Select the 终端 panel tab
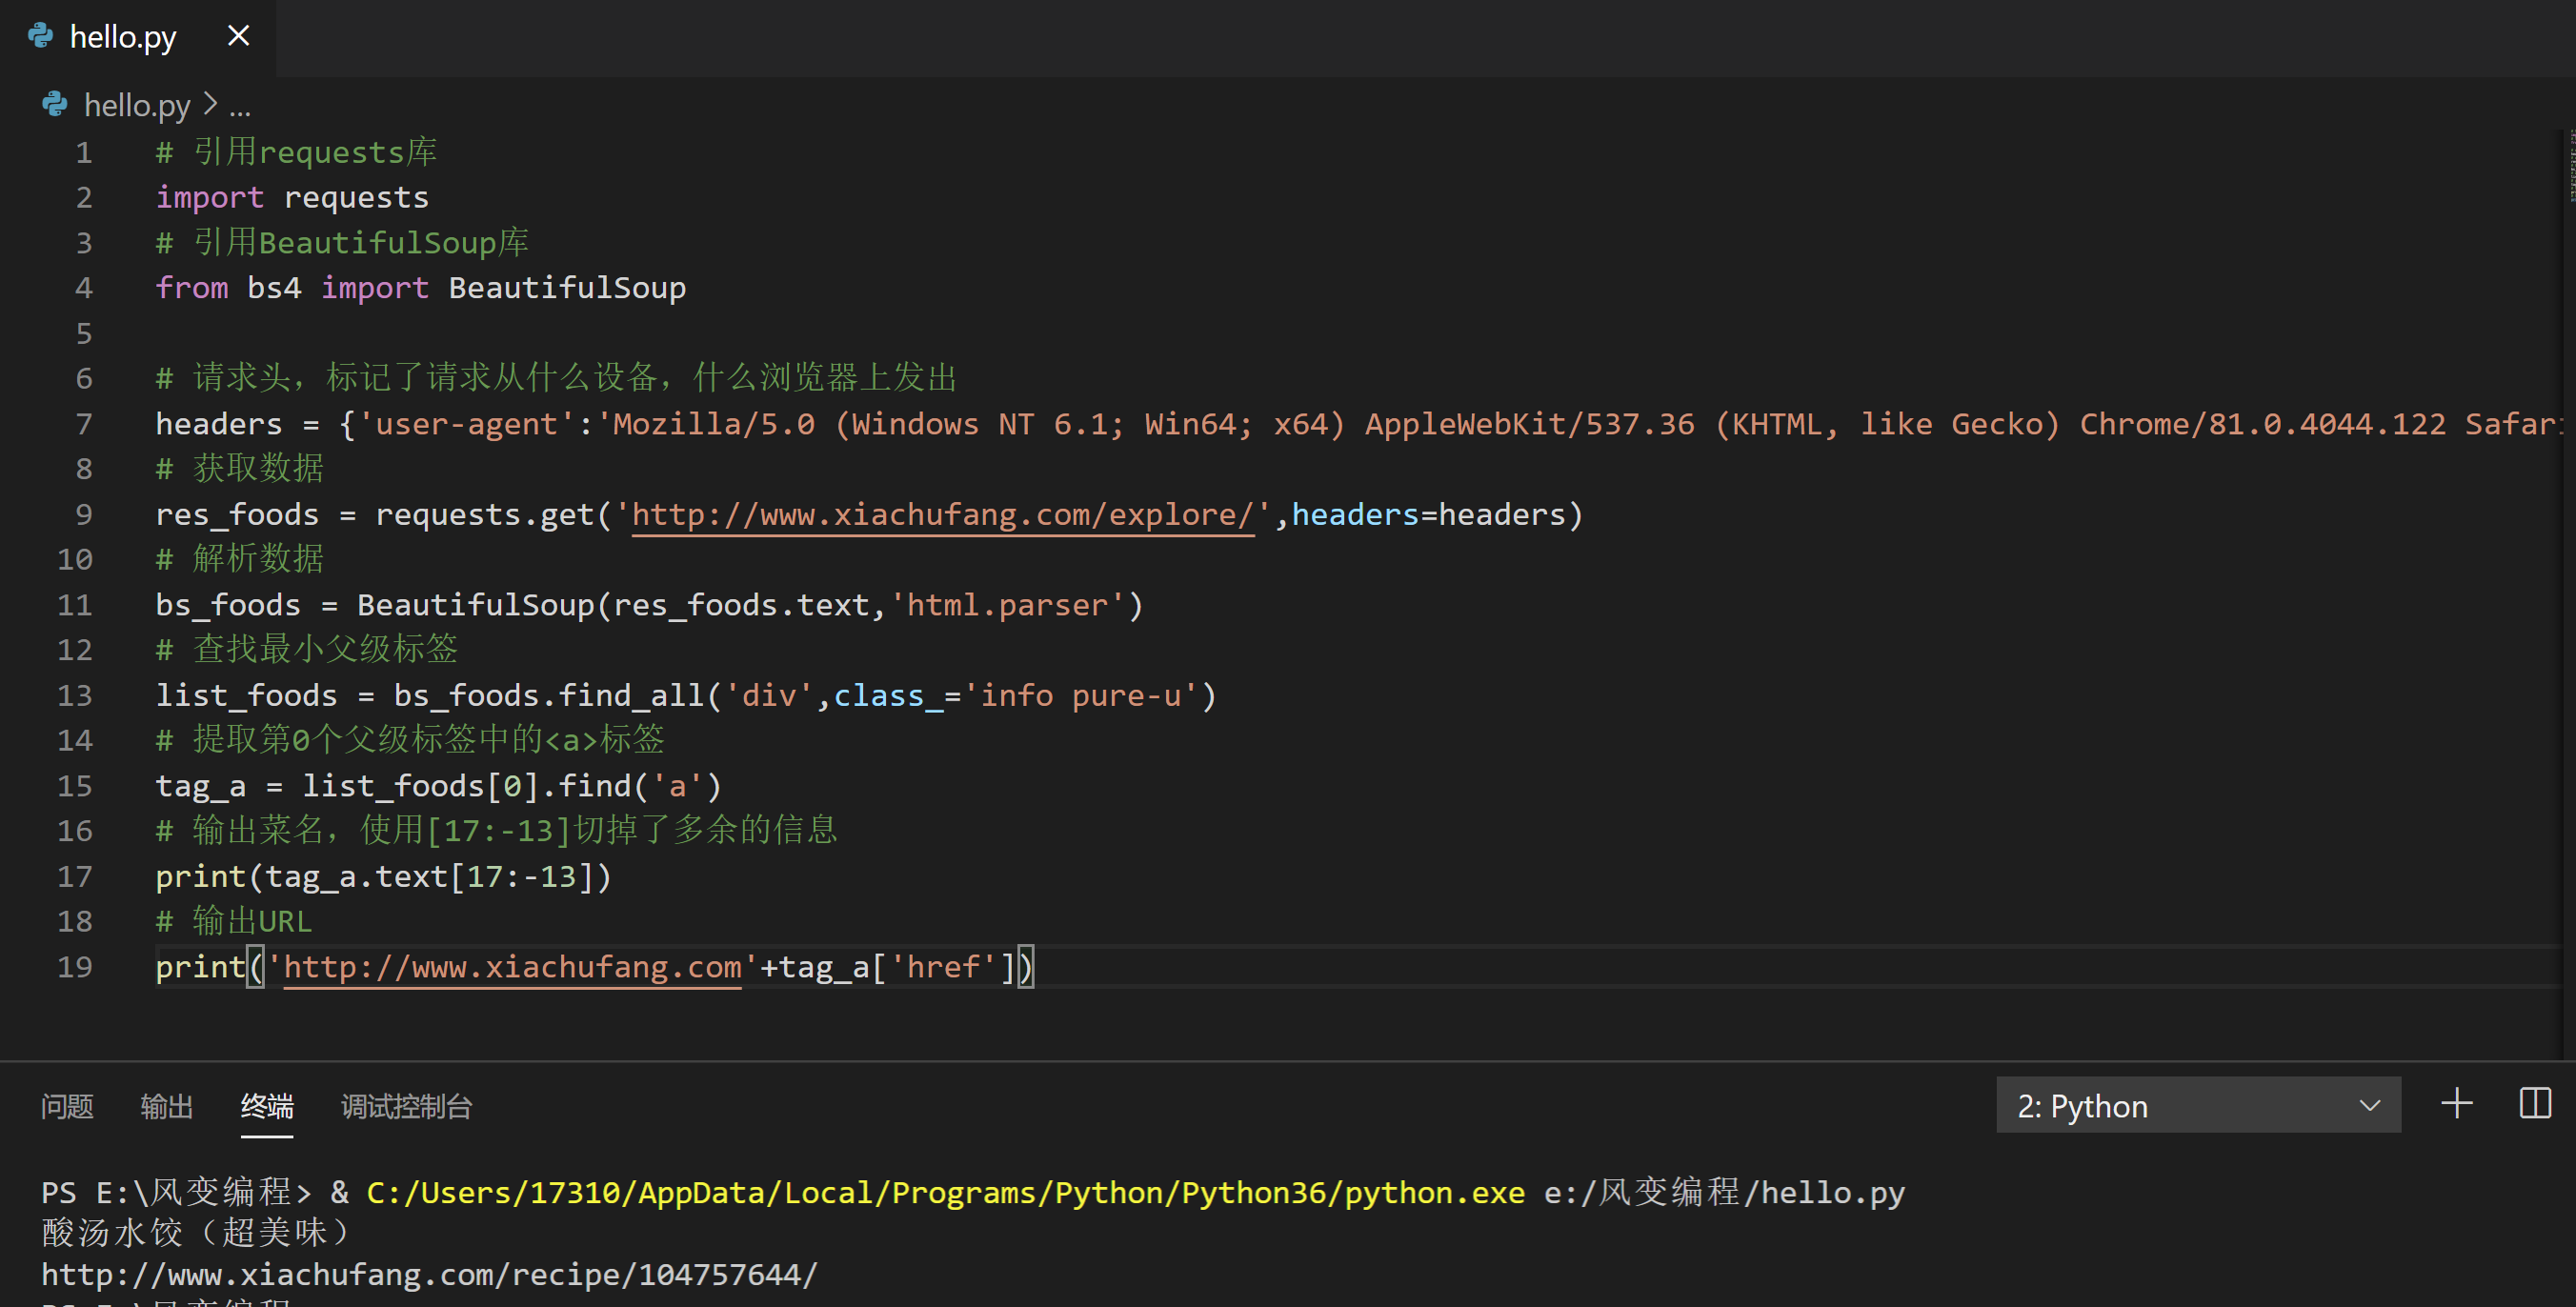This screenshot has height=1307, width=2576. tap(267, 1106)
